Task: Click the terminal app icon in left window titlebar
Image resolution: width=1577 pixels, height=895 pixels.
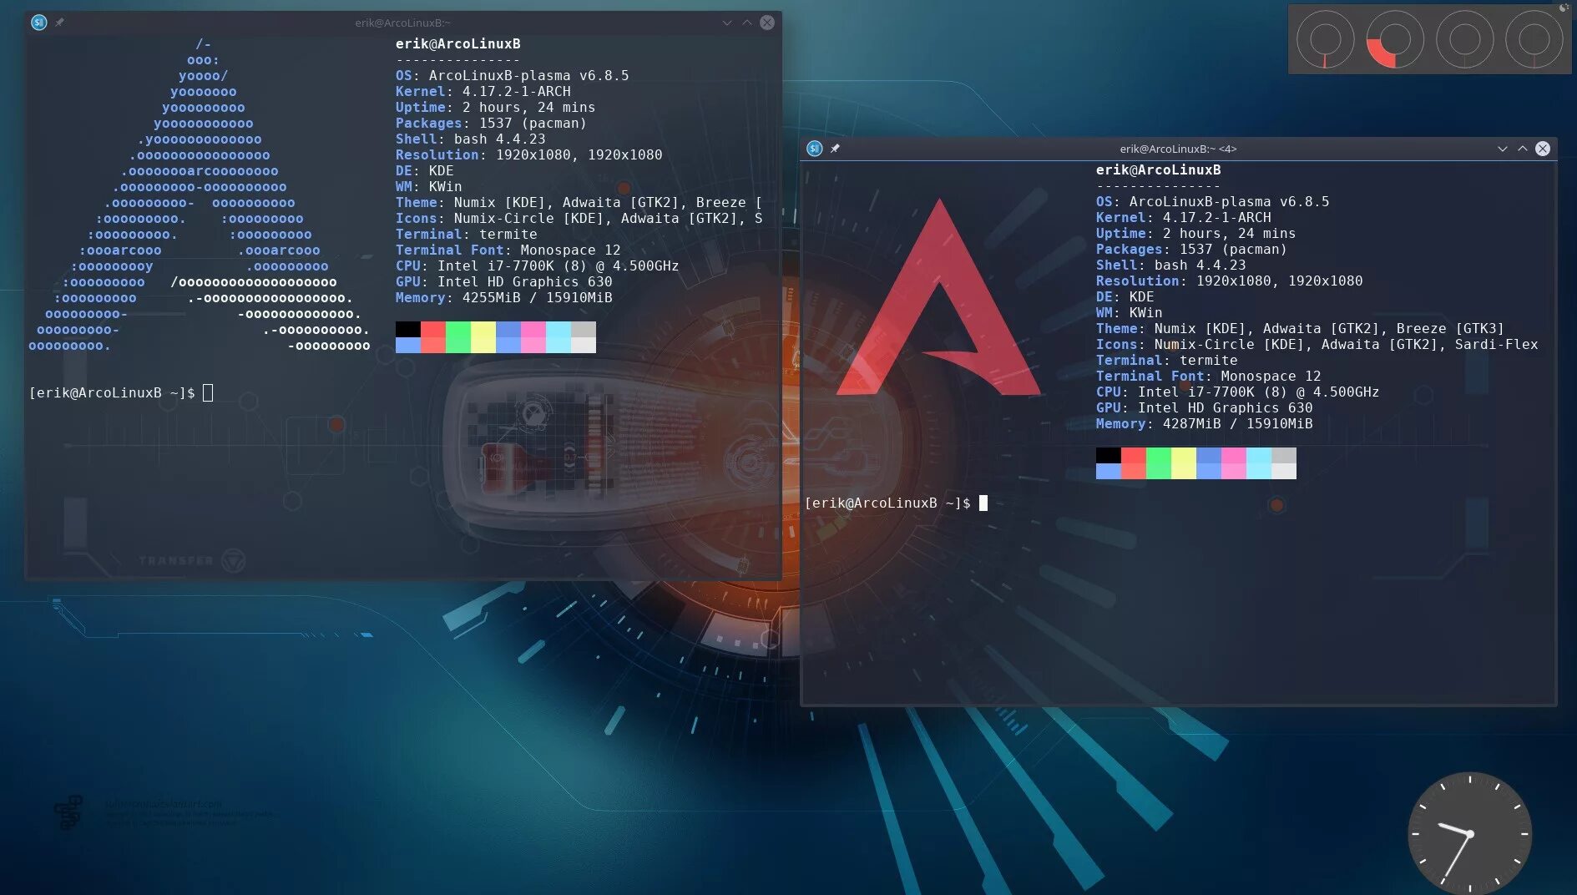Action: coord(39,23)
